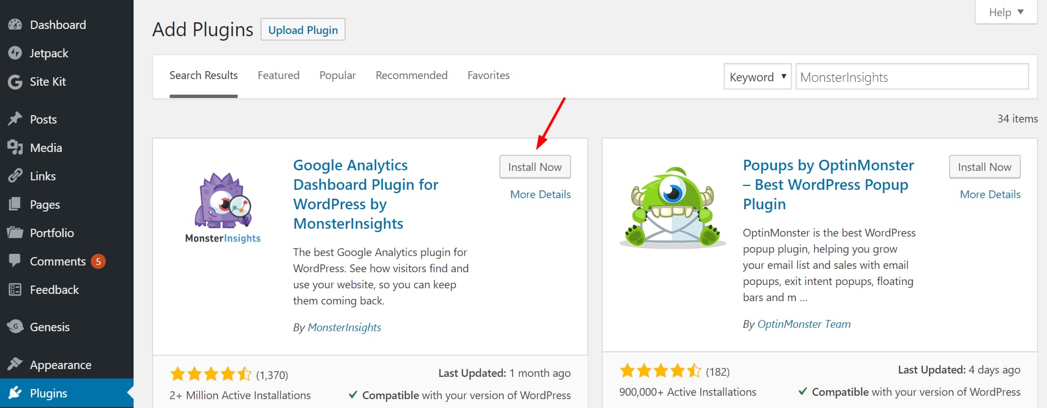Switch to the Featured tab
The image size is (1047, 408).
click(x=278, y=75)
